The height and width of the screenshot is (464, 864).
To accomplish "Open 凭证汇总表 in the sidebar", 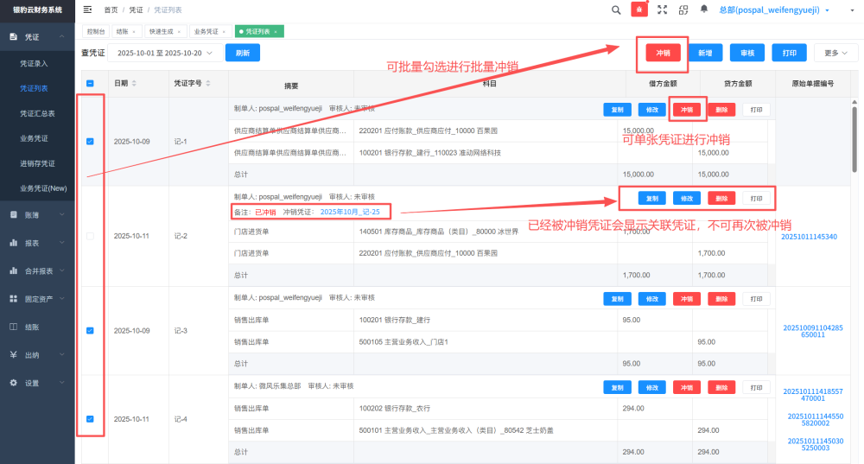I will (37, 113).
